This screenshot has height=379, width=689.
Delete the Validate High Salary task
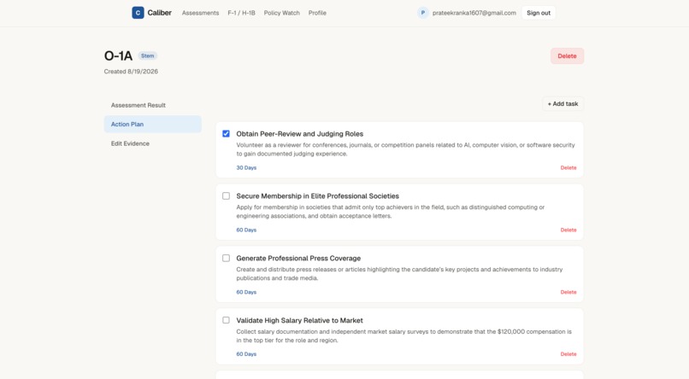tap(568, 354)
